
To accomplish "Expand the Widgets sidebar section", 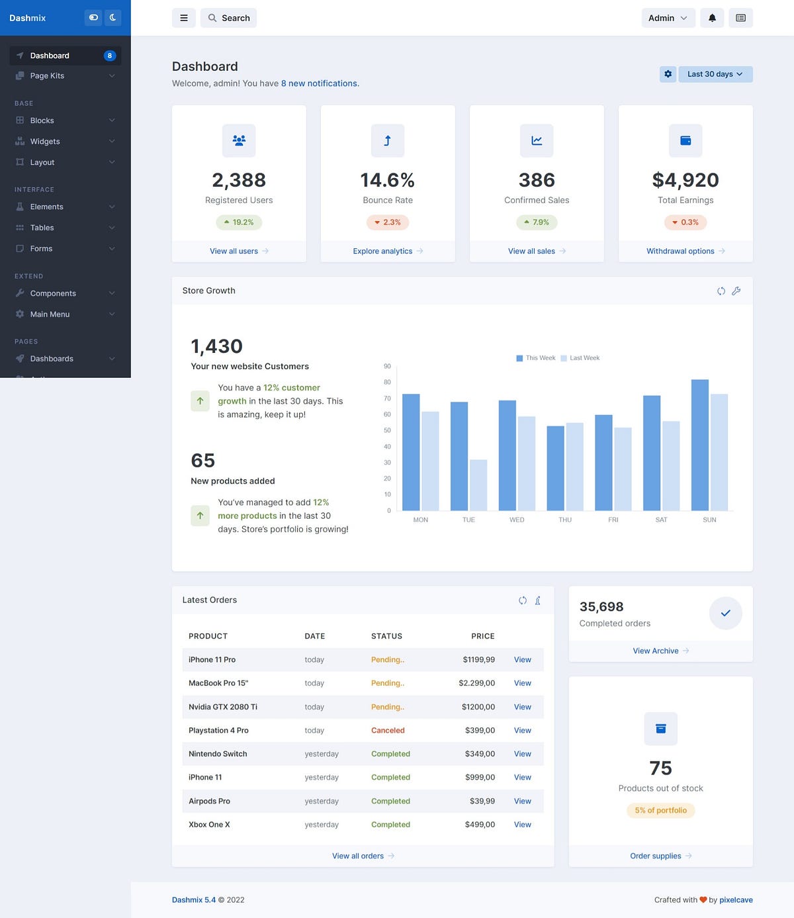I will click(x=64, y=141).
